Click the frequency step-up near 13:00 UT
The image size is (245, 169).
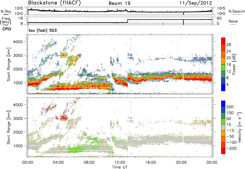(x=128, y=21)
